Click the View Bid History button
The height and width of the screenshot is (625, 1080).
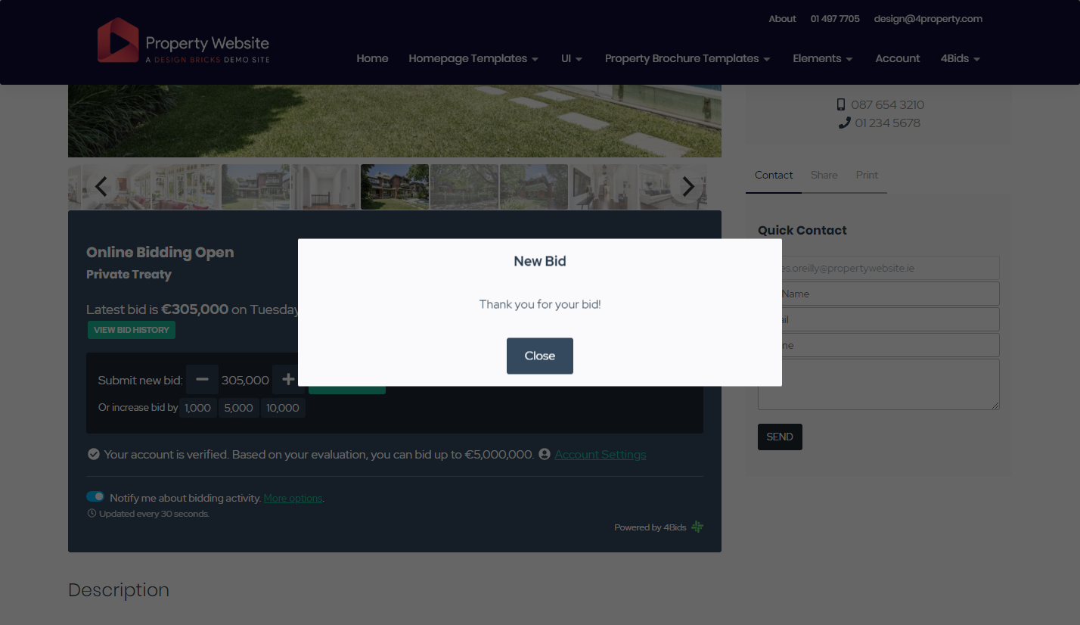coord(132,330)
